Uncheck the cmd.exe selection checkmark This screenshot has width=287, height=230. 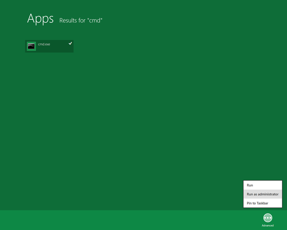70,43
